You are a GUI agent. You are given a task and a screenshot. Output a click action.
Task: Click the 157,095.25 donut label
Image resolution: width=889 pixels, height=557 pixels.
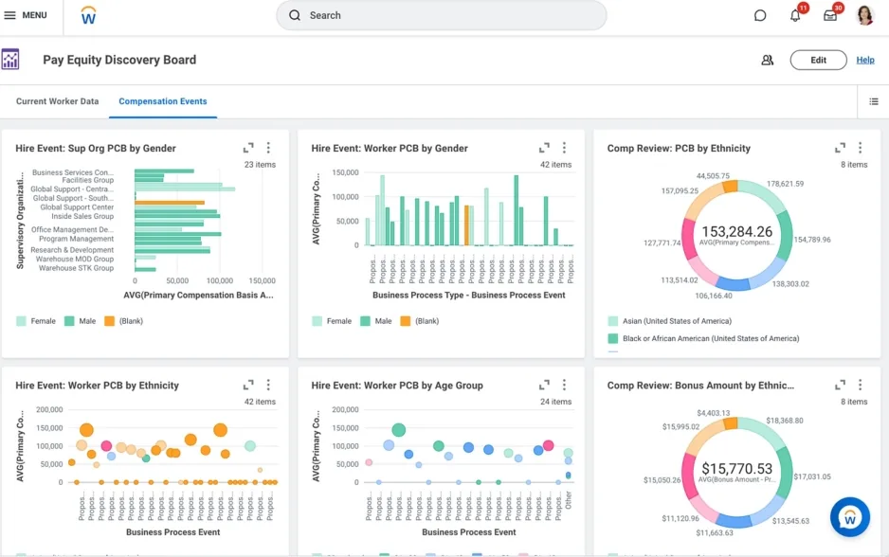[x=680, y=191]
